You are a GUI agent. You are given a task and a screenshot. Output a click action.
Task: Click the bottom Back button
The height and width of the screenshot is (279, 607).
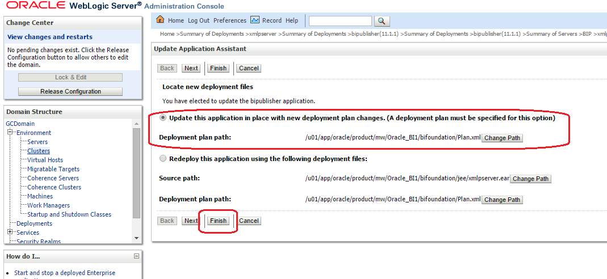point(168,221)
